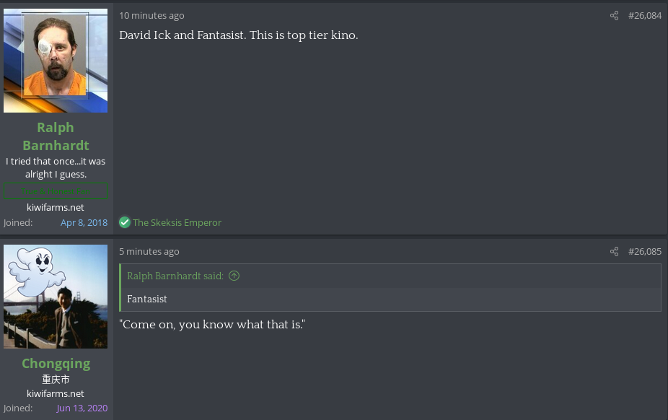
Task: Open Chongqing's avatar image
Action: 56,297
